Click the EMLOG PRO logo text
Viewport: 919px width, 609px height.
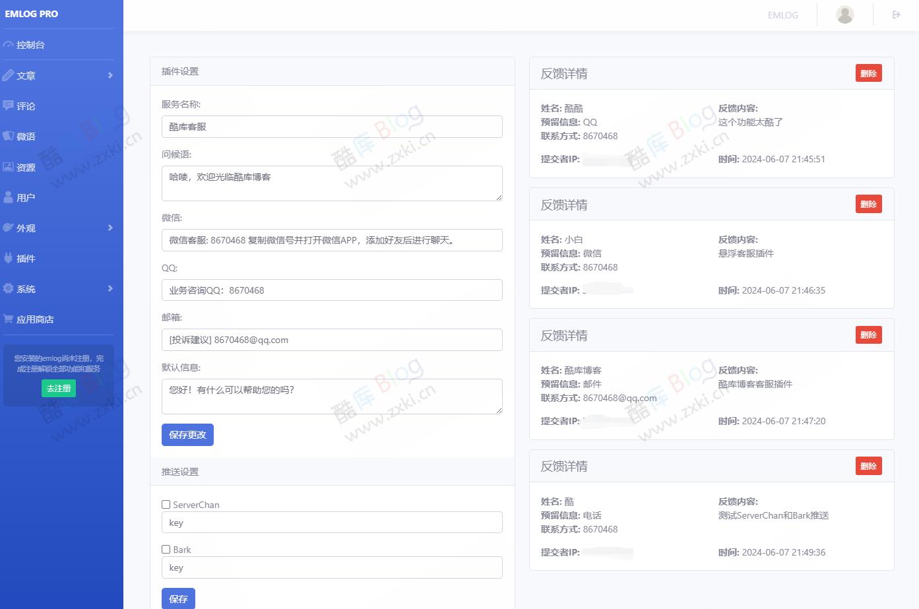click(x=31, y=13)
